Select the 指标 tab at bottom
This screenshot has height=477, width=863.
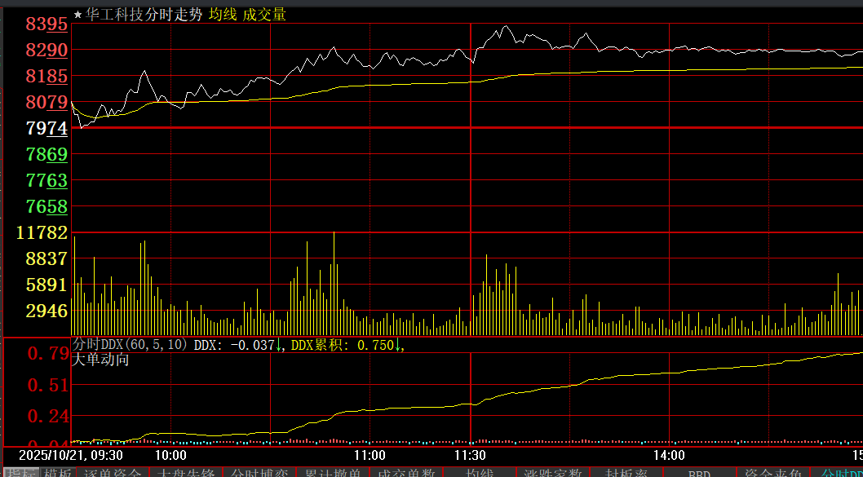pyautogui.click(x=20, y=473)
